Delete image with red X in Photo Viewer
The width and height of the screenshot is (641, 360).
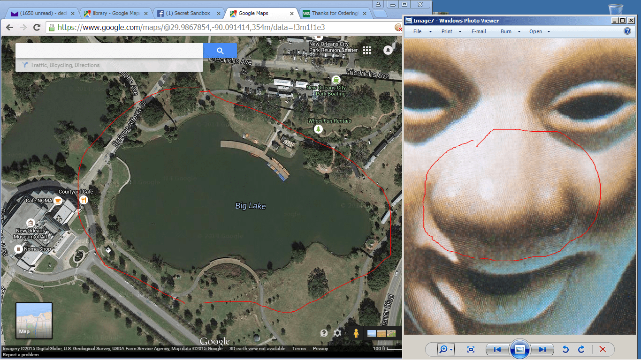coord(603,349)
